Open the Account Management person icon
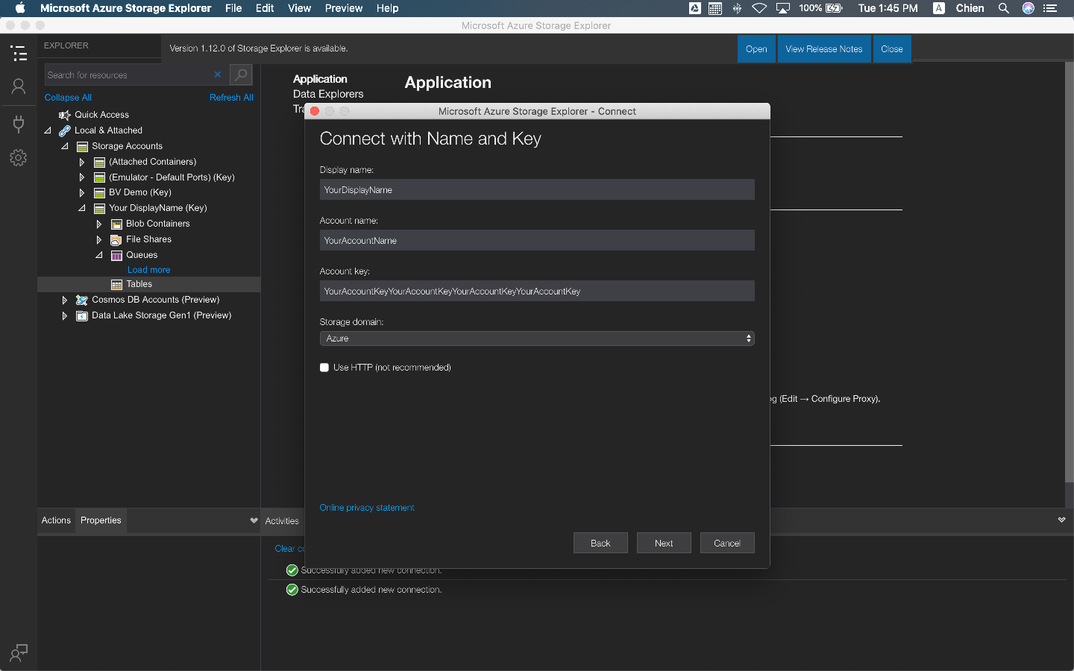The image size is (1074, 671). [x=19, y=87]
